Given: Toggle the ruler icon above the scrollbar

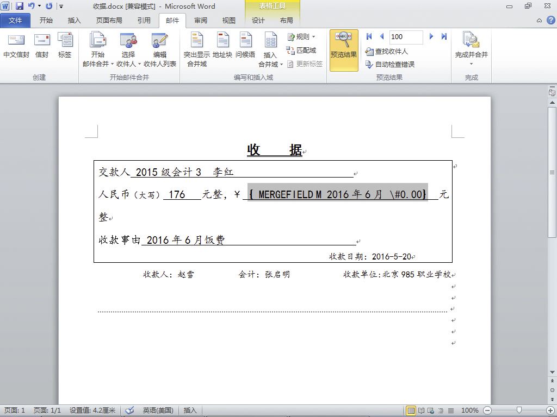Looking at the screenshot, I should click(552, 92).
